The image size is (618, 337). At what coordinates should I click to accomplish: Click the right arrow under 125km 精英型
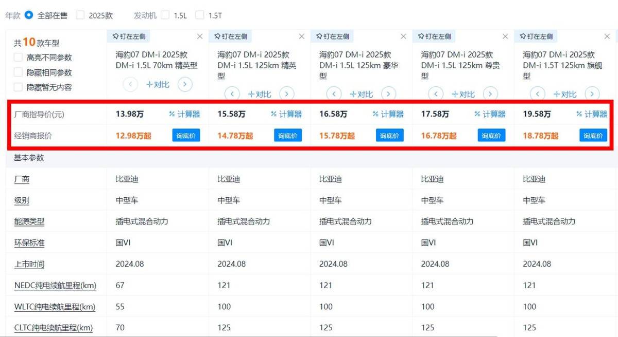coord(287,93)
